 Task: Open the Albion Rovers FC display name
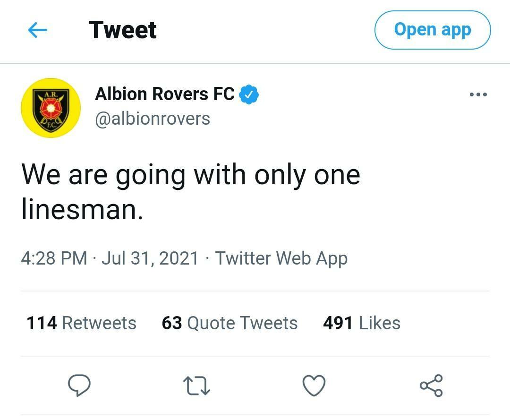(x=165, y=94)
